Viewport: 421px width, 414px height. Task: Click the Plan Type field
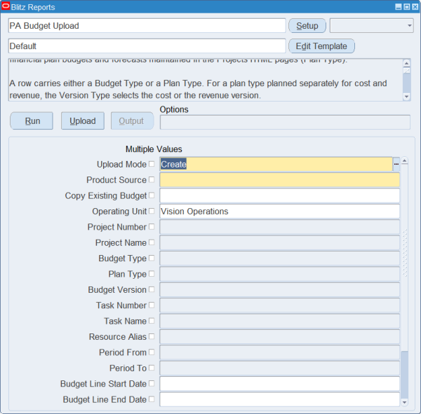(279, 274)
